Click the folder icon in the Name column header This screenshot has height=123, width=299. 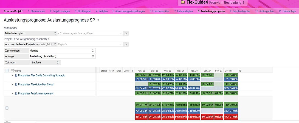pos(13,70)
